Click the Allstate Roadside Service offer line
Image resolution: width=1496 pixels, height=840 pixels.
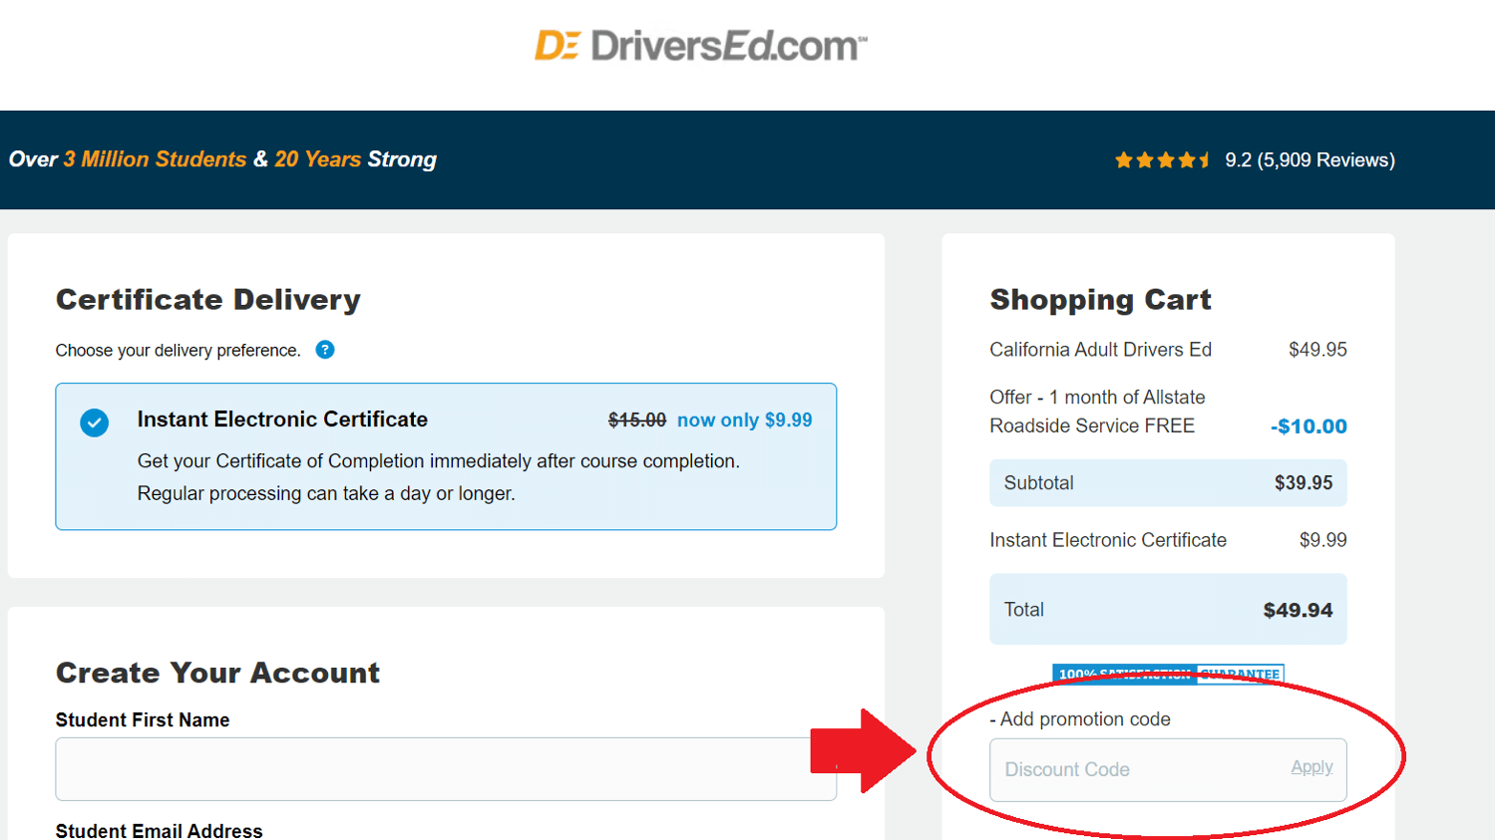[1097, 411]
